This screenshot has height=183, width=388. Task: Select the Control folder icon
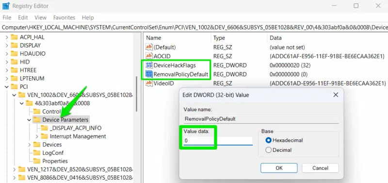pos(37,112)
